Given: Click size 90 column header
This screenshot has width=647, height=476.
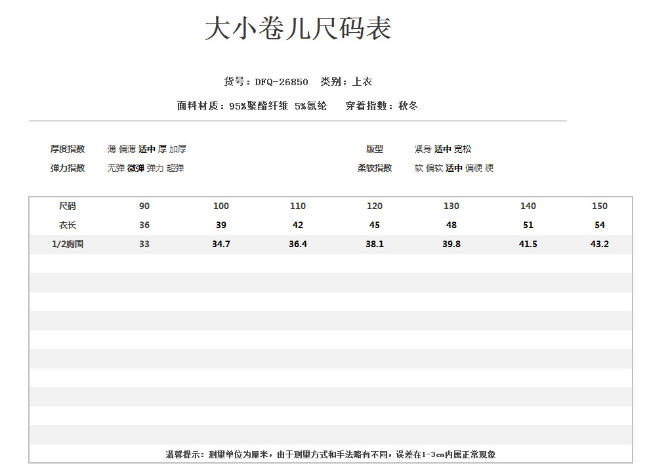Looking at the screenshot, I should [x=144, y=206].
